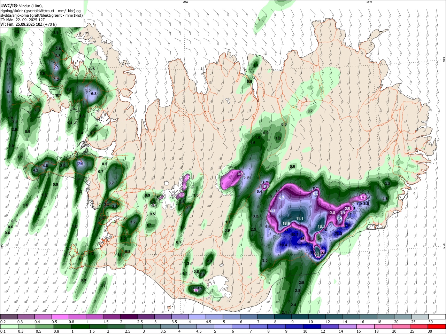Click the VT: Fim. 25.09.2025 10Z (+70 h) line
The image size is (446, 334).
29,24
